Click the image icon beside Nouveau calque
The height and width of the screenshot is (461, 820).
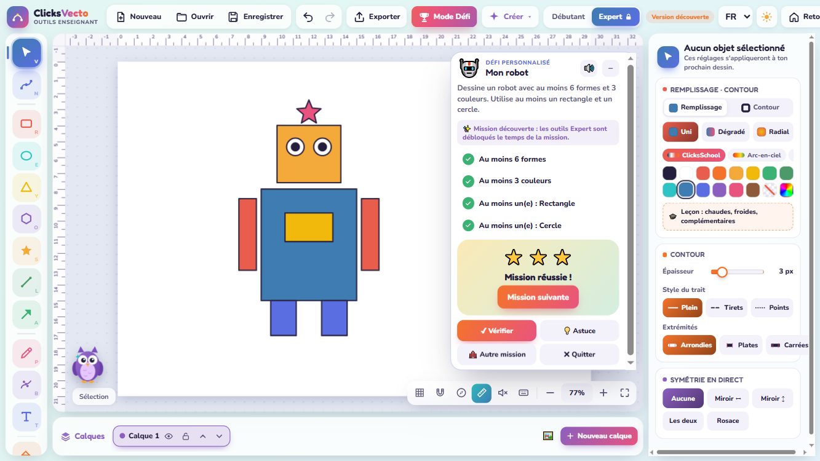(x=548, y=436)
